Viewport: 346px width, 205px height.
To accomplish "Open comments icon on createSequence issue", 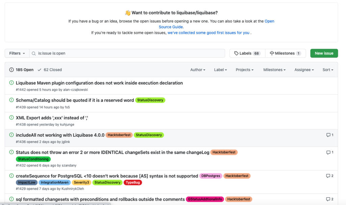I will tap(328, 176).
